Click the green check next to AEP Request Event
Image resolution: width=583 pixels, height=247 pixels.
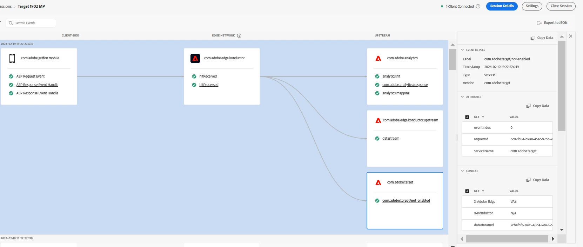click(x=11, y=76)
